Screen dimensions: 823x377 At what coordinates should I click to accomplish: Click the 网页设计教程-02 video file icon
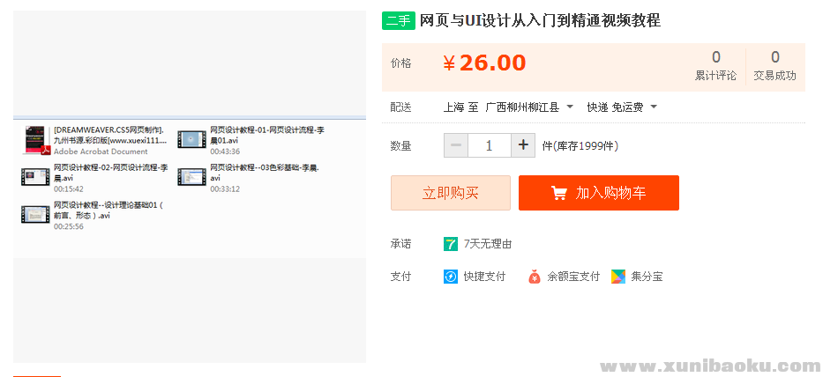tap(36, 177)
